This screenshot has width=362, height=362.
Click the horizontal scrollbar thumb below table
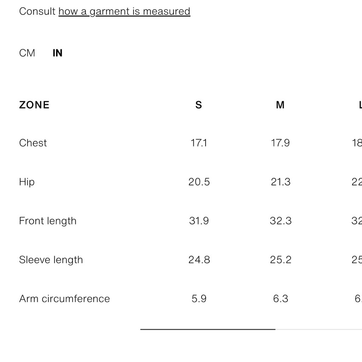[x=208, y=329]
